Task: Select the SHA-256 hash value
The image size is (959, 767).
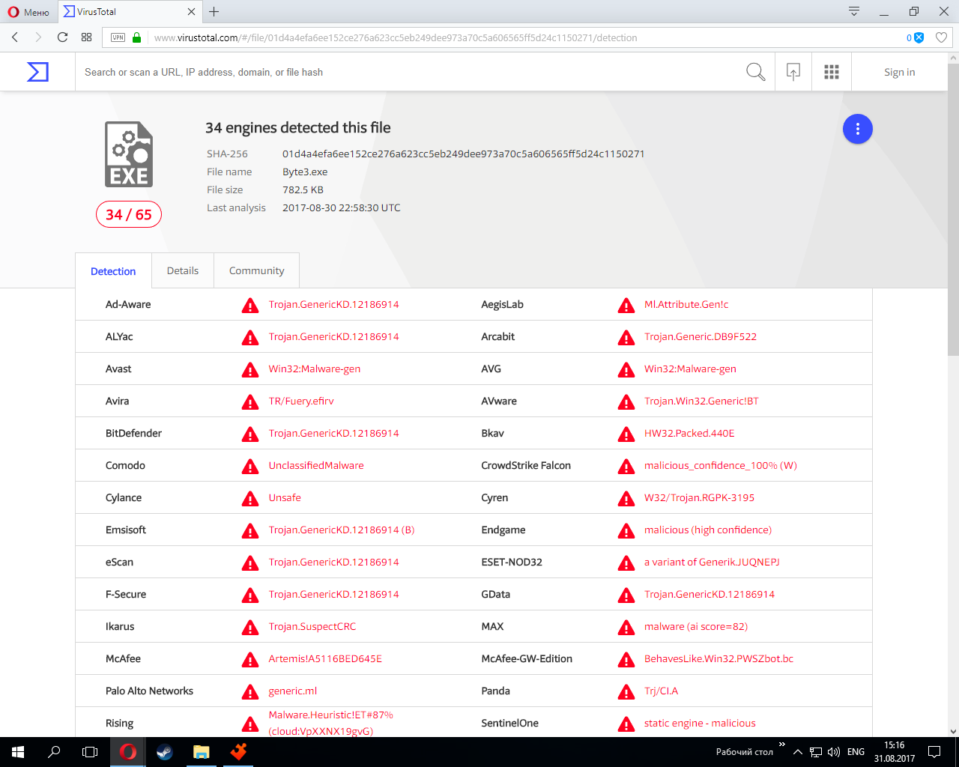Action: (x=463, y=154)
